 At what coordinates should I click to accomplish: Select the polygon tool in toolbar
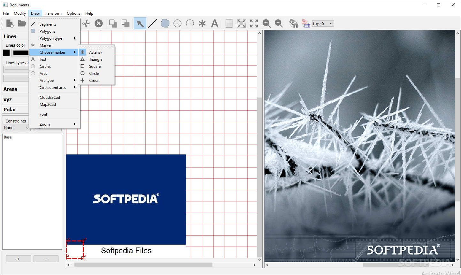[165, 23]
